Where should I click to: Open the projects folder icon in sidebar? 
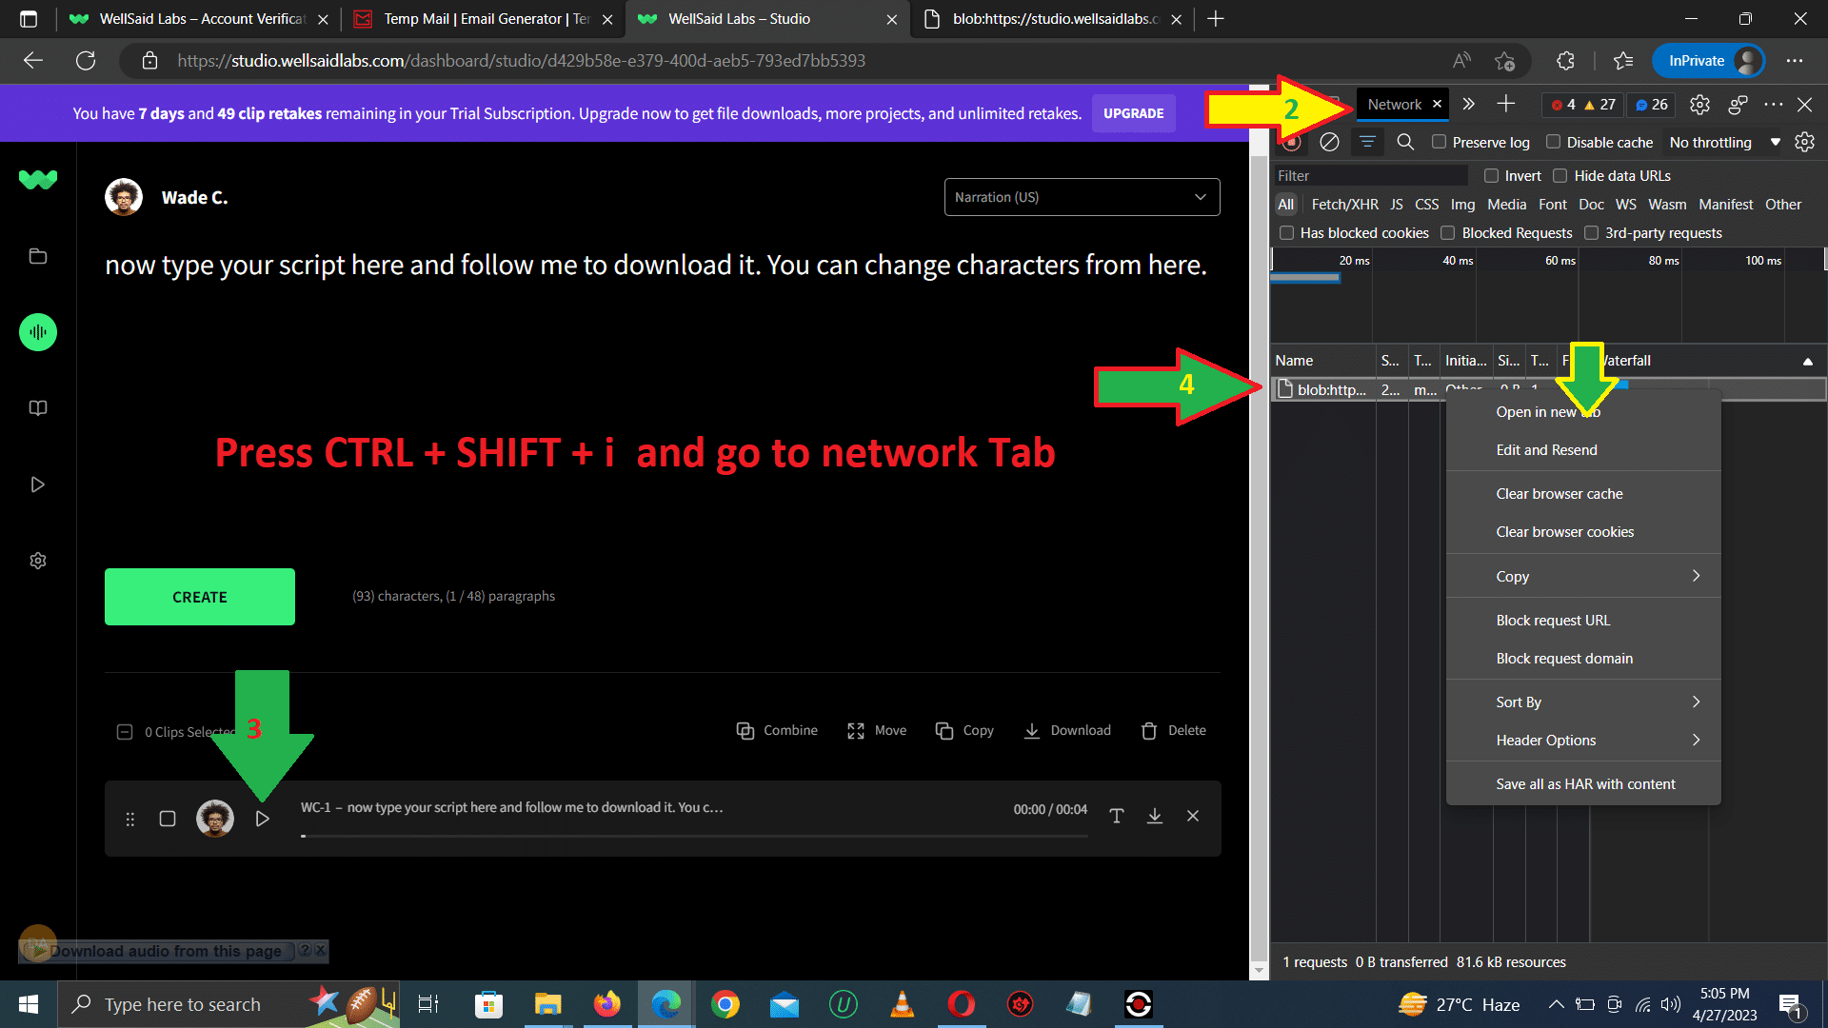pyautogui.click(x=38, y=256)
